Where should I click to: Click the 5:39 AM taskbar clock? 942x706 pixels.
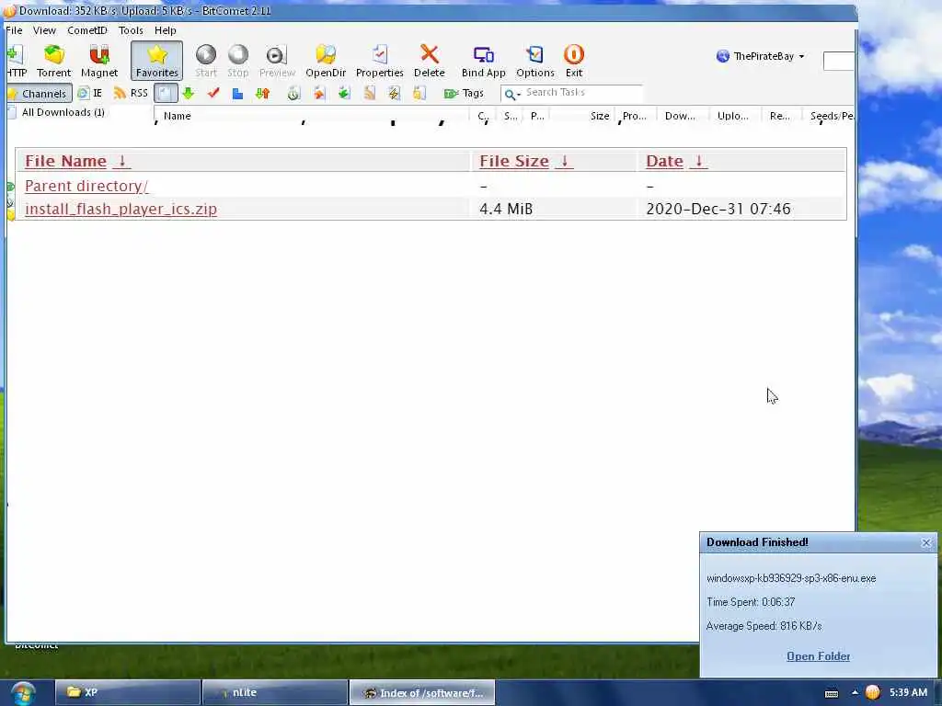[908, 692]
